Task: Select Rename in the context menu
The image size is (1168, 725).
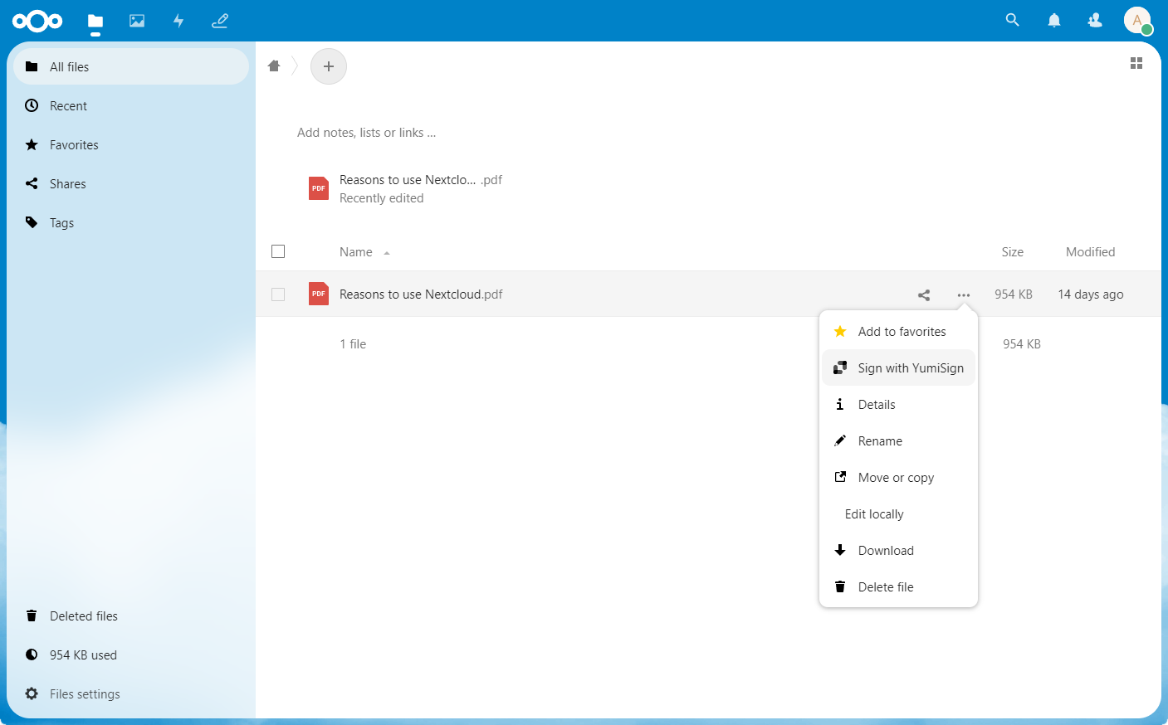Action: 898,441
